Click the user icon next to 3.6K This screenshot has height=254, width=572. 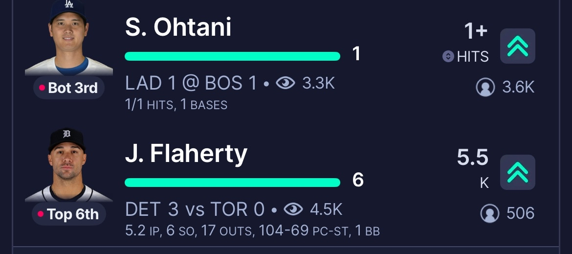coord(485,87)
